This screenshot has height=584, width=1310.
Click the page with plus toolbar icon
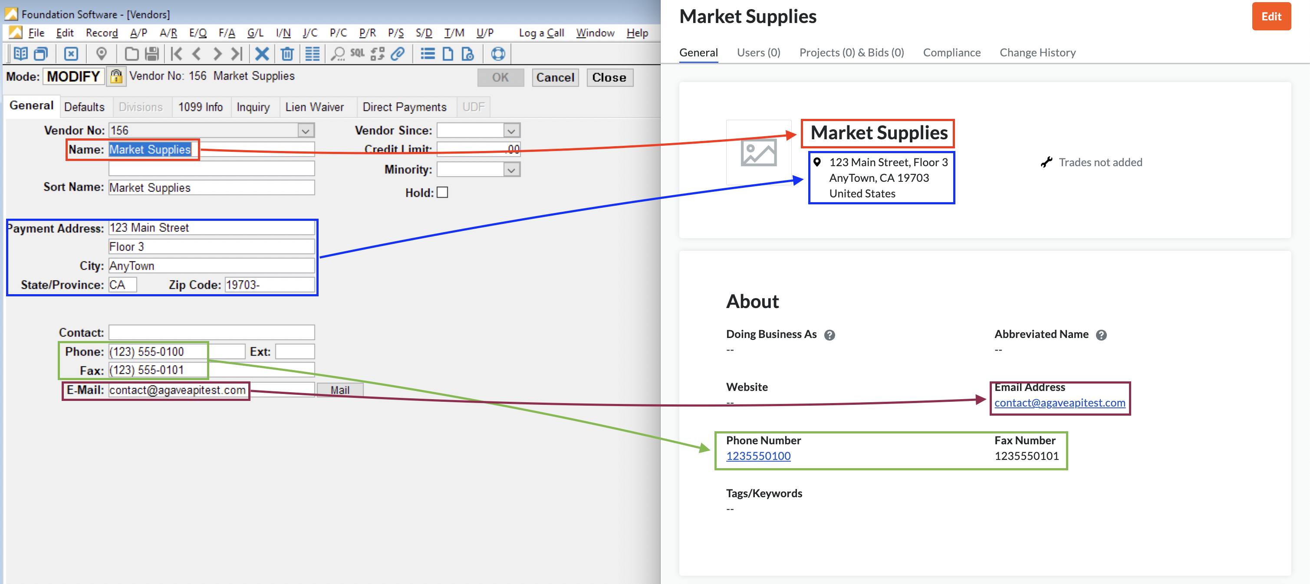[x=467, y=53]
